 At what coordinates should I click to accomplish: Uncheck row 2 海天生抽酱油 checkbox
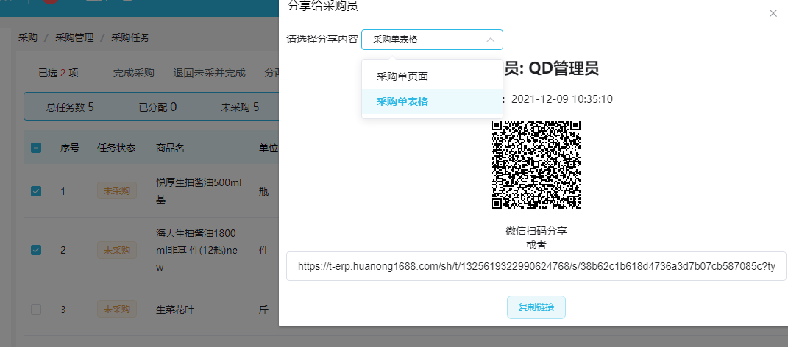[x=36, y=249]
